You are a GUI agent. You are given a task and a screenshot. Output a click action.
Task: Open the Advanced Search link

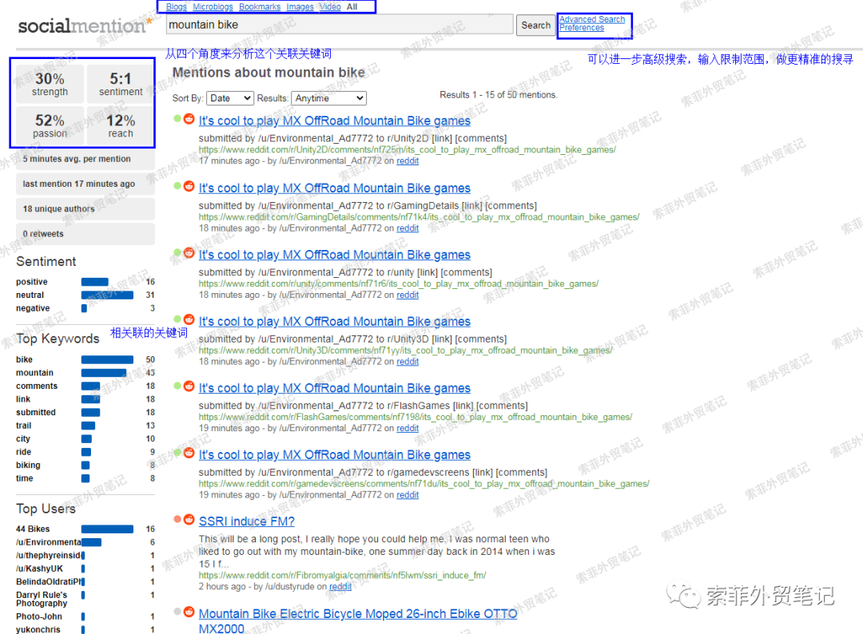(592, 19)
